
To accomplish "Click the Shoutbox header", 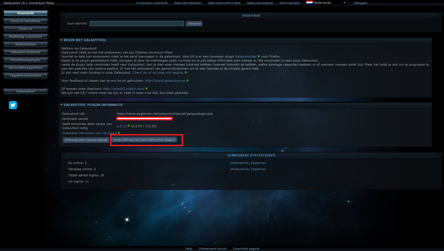I will pyautogui.click(x=251, y=16).
